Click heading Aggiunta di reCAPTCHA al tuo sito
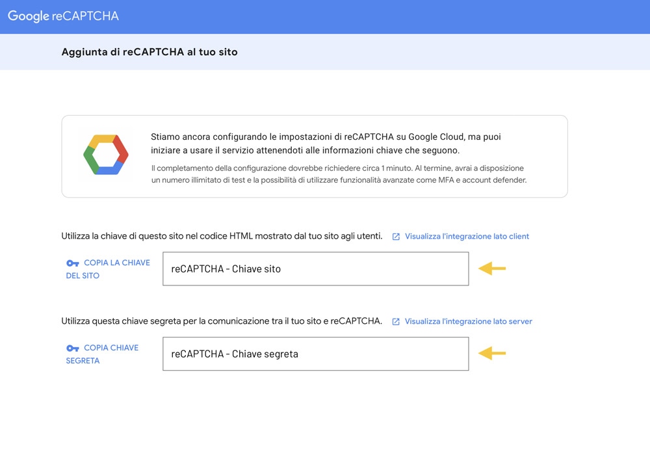This screenshot has width=650, height=461. coord(149,52)
